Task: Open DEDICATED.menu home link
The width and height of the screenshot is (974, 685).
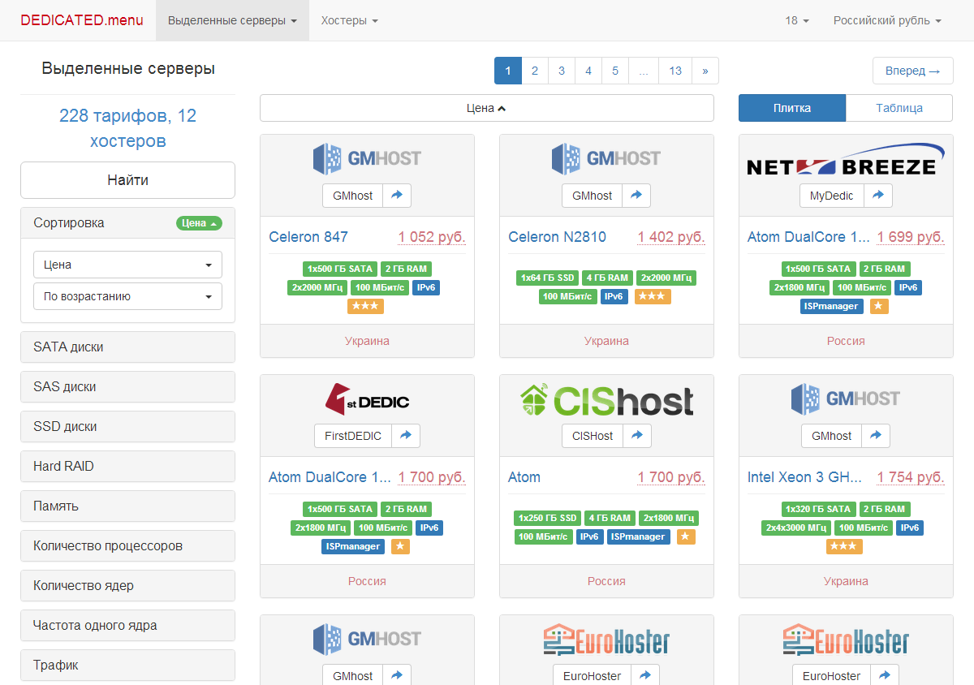Action: tap(82, 20)
